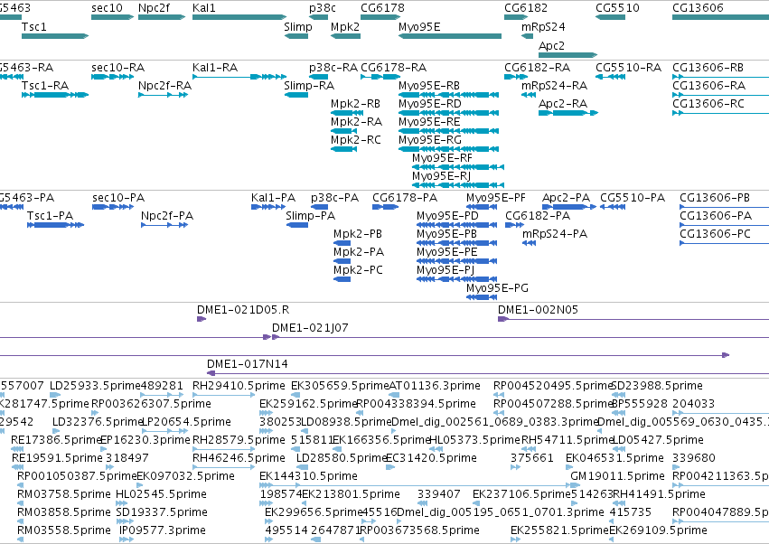Viewport: 769px width, 544px height.
Task: Click protein Mpk2-PB
Action: tap(342, 243)
